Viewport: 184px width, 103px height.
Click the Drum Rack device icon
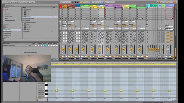(25, 28)
